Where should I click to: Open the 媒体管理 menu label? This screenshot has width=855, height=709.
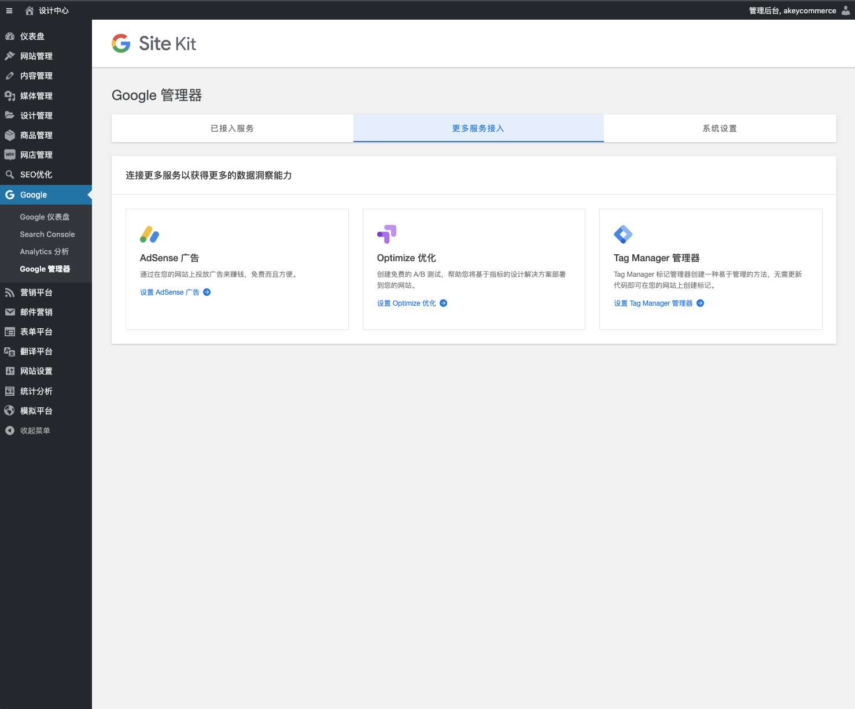36,96
